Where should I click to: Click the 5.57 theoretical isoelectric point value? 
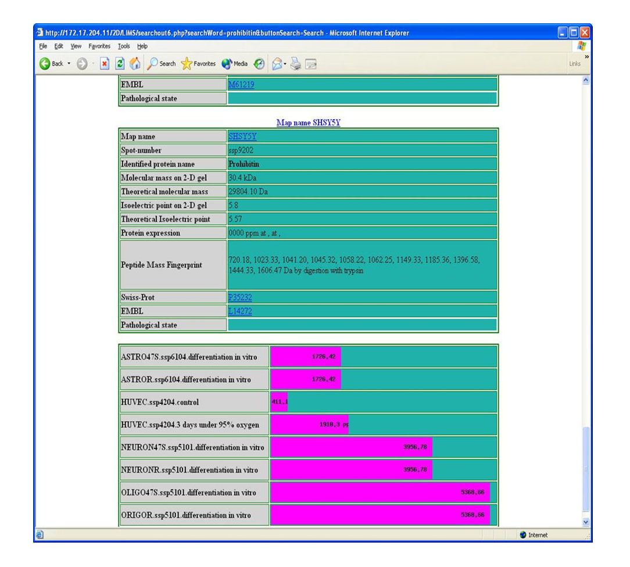click(235, 219)
